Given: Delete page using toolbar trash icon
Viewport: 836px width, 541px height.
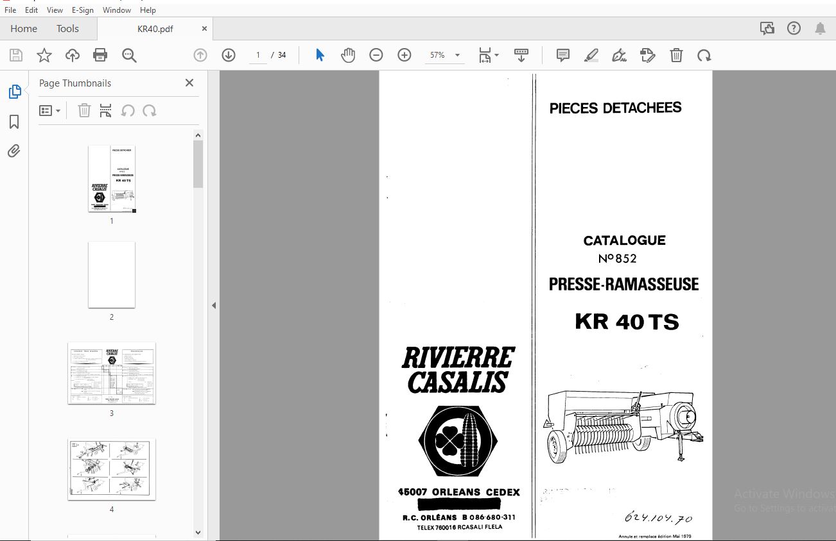Looking at the screenshot, I should point(676,55).
